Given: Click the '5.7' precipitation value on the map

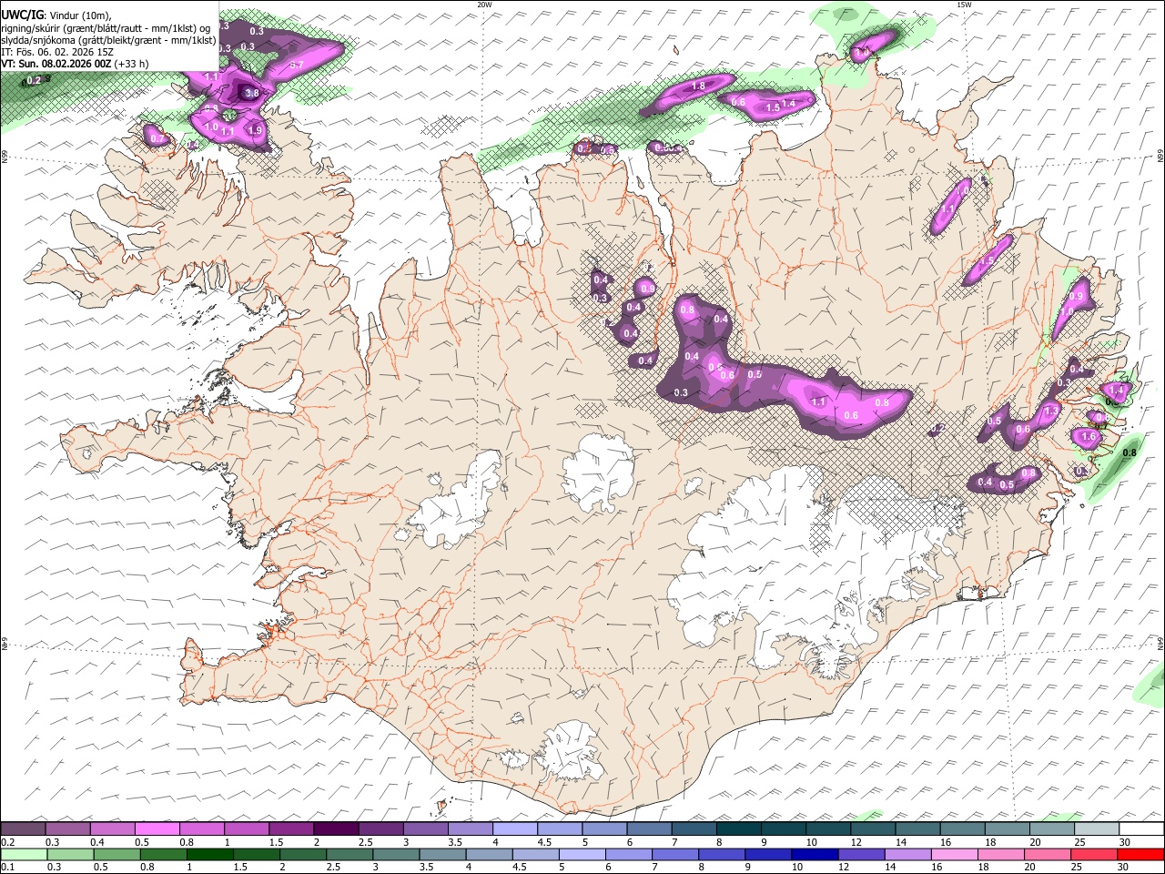Looking at the screenshot, I should click(x=296, y=66).
